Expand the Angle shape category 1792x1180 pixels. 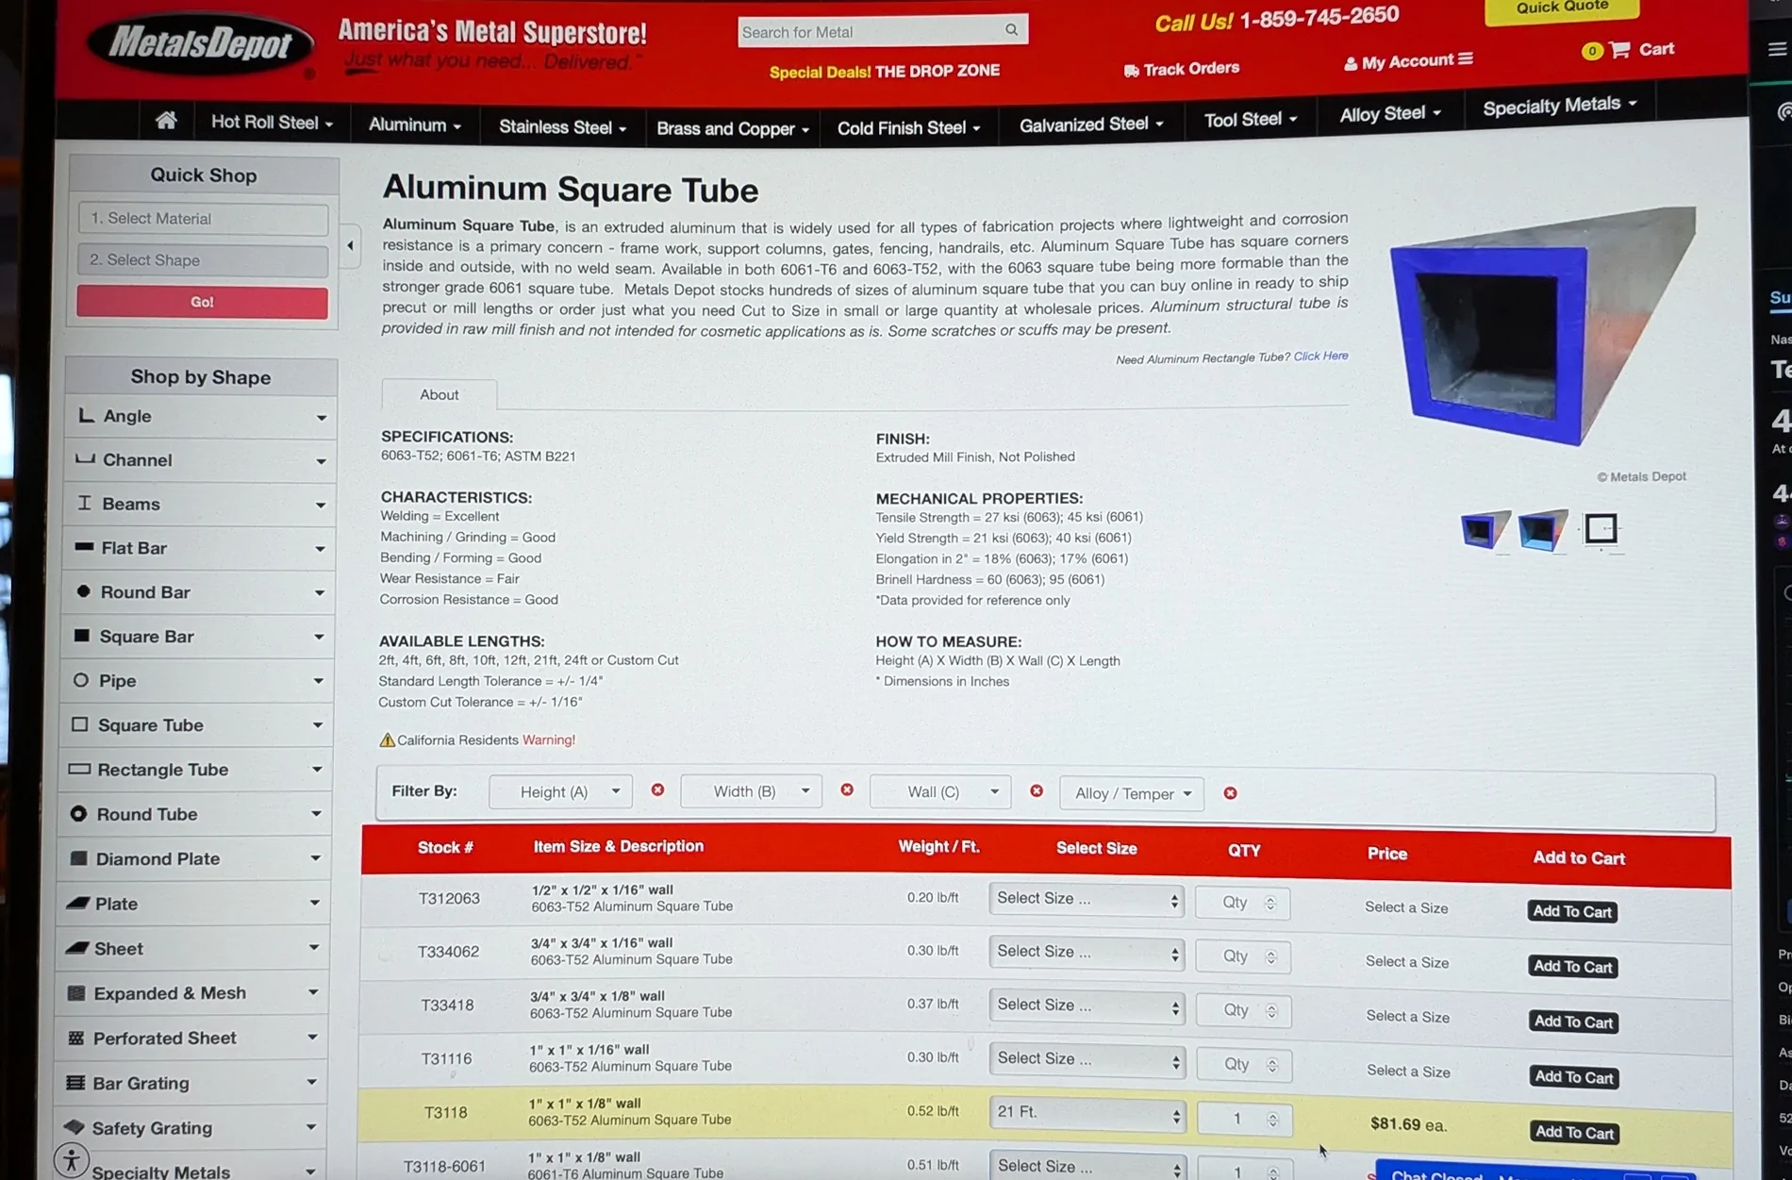click(201, 416)
